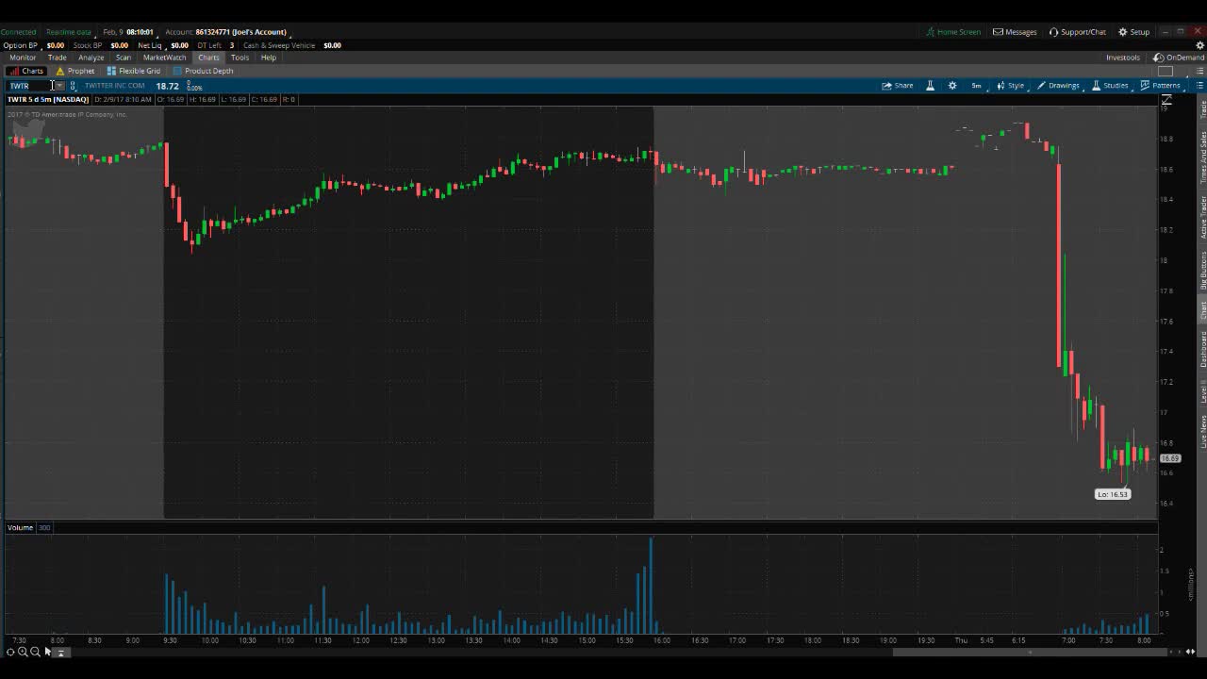
Task: Open the Flexible Grid sub-tab
Action: pyautogui.click(x=134, y=71)
